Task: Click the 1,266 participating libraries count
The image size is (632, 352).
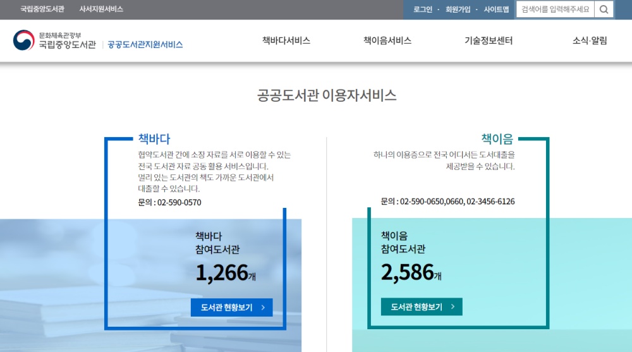Action: click(x=226, y=273)
